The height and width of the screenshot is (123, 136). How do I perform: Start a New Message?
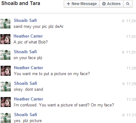click(x=82, y=4)
